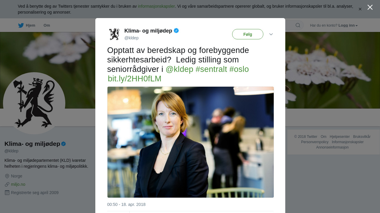The image size is (380, 213).
Task: Close the tweet overlay with large X
Action: pyautogui.click(x=370, y=7)
